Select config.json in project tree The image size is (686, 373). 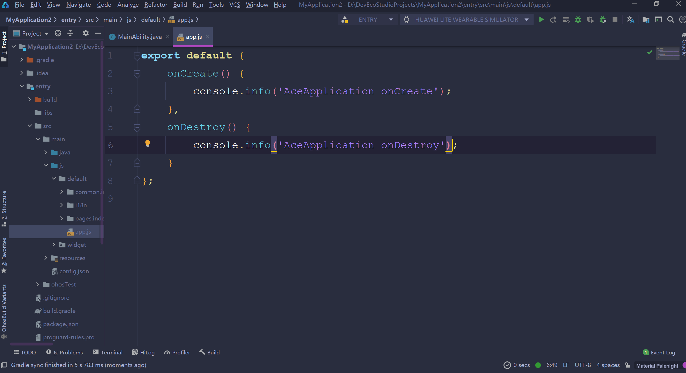click(x=74, y=271)
